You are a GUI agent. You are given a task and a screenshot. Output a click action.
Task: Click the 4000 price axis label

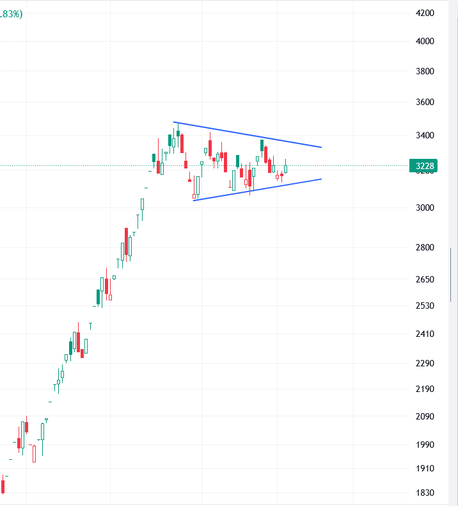(425, 41)
